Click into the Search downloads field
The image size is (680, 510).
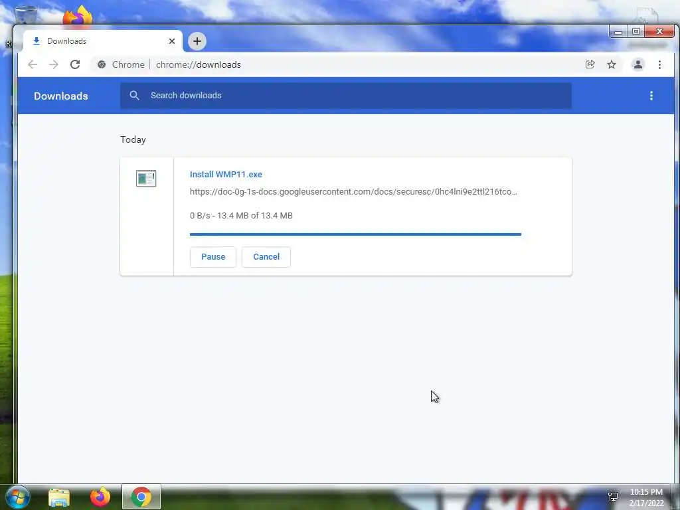point(345,96)
